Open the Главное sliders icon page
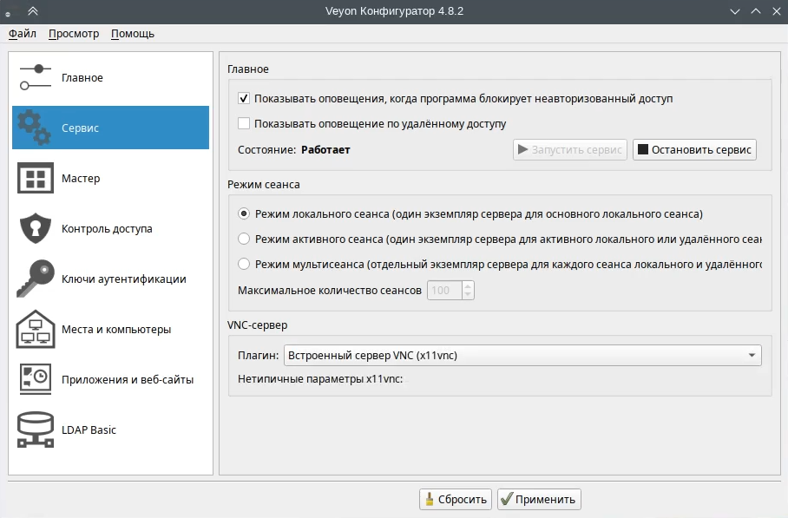Image resolution: width=788 pixels, height=518 pixels. click(36, 77)
